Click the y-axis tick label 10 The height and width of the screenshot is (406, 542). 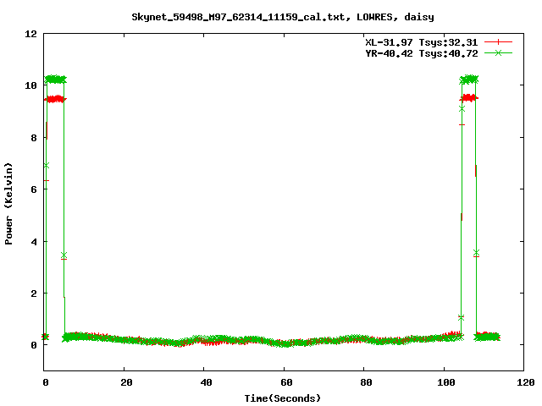[31, 85]
